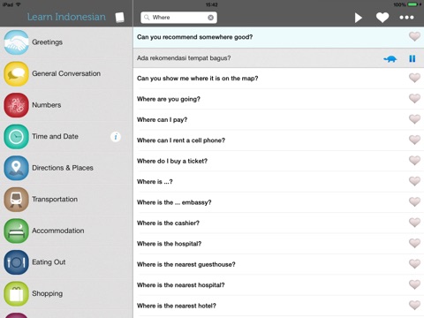424x318 pixels.
Task: Favorite 'Where can I pay?' phrase
Action: click(x=414, y=119)
